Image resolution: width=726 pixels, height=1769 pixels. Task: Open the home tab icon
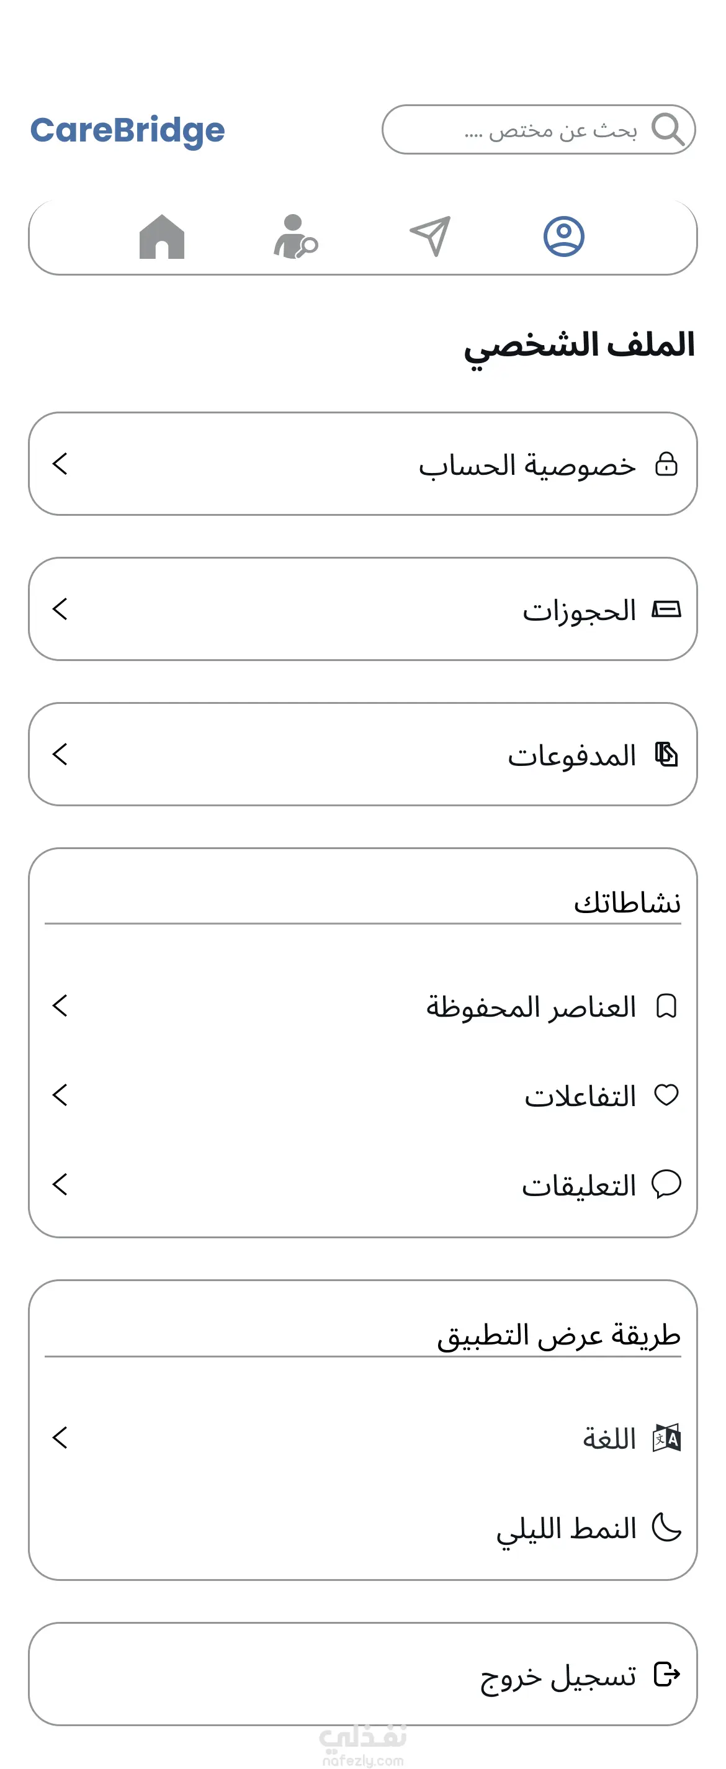tap(162, 237)
